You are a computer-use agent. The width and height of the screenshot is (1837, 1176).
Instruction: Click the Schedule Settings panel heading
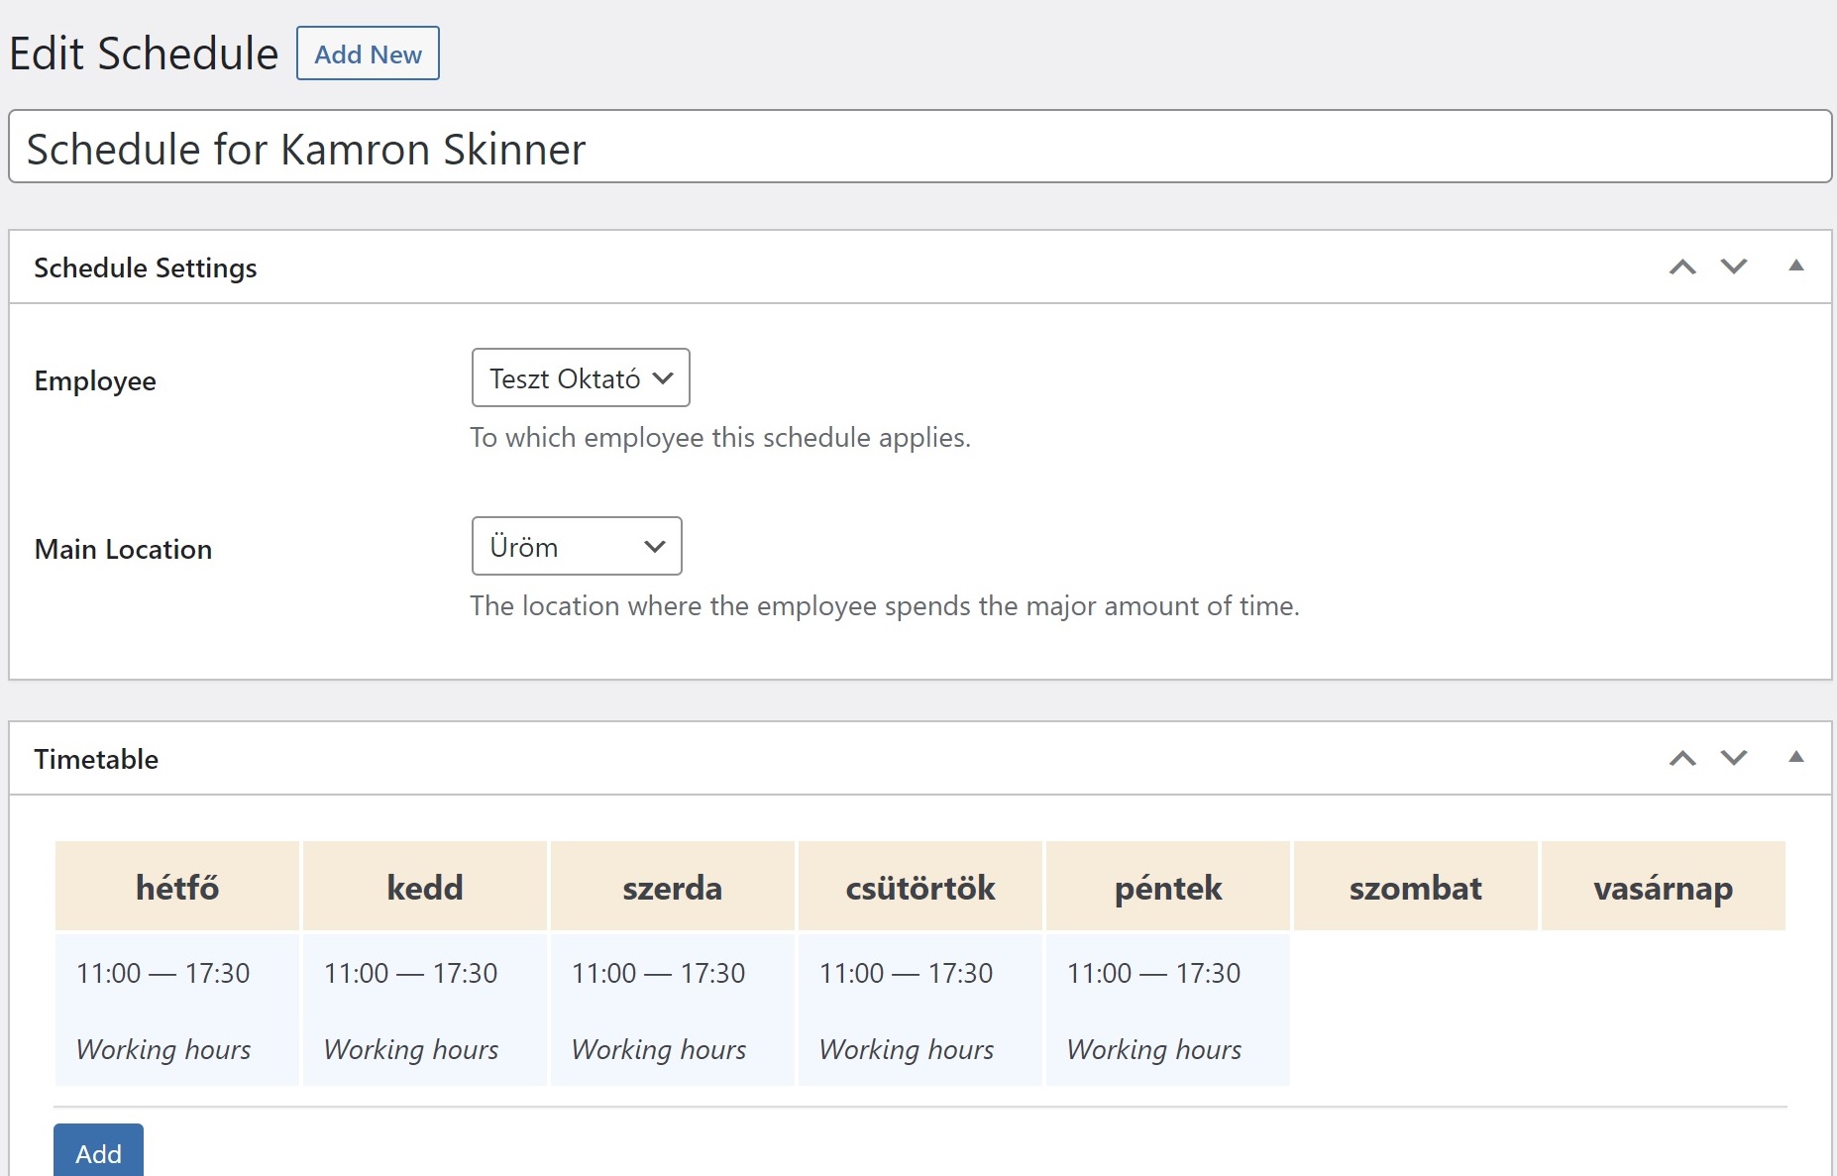click(x=146, y=267)
